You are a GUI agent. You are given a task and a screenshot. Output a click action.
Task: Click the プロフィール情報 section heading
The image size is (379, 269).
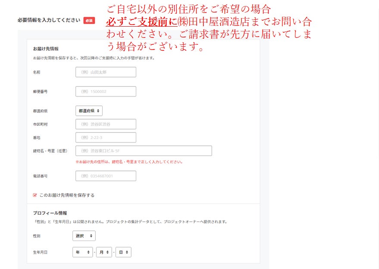click(x=50, y=213)
